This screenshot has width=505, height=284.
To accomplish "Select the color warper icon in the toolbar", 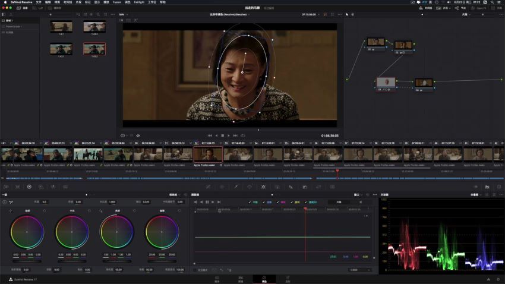I will (x=222, y=187).
